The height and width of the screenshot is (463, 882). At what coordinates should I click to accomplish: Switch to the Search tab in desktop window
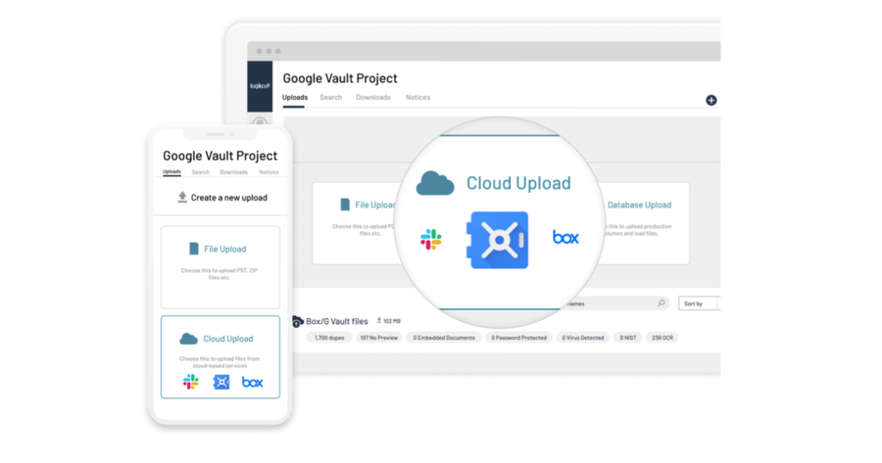click(331, 97)
